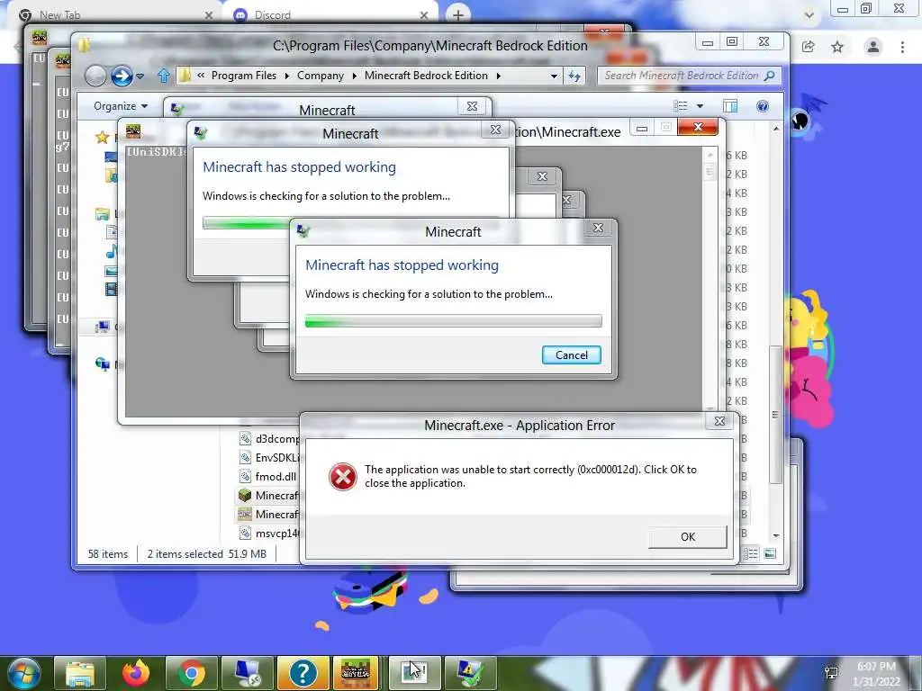This screenshot has width=922, height=691.
Task: Click the magnifier icon in Explorer search box
Action: point(769,76)
